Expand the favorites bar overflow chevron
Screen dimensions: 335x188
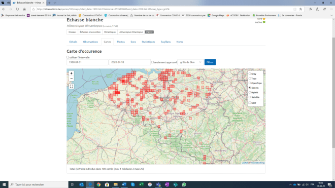click(x=331, y=15)
